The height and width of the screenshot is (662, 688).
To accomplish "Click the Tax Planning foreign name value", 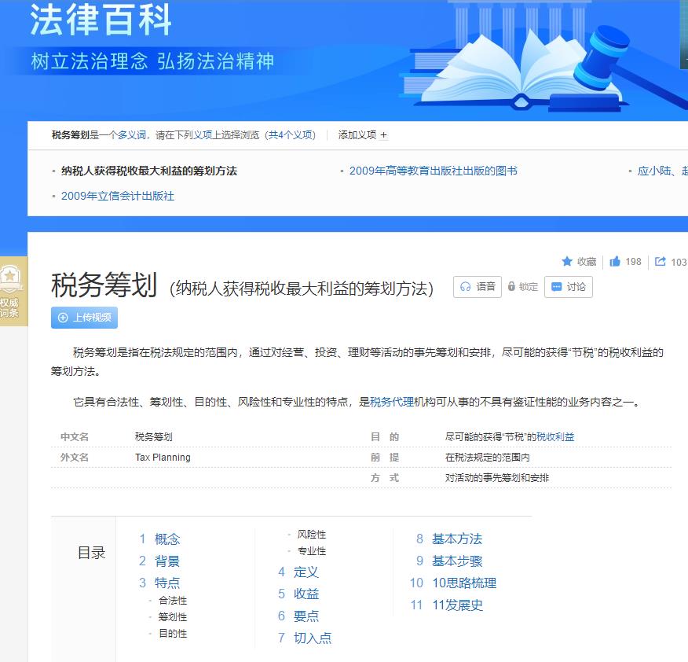I will (x=163, y=458).
